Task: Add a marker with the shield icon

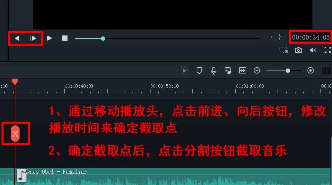Action: click(x=199, y=70)
